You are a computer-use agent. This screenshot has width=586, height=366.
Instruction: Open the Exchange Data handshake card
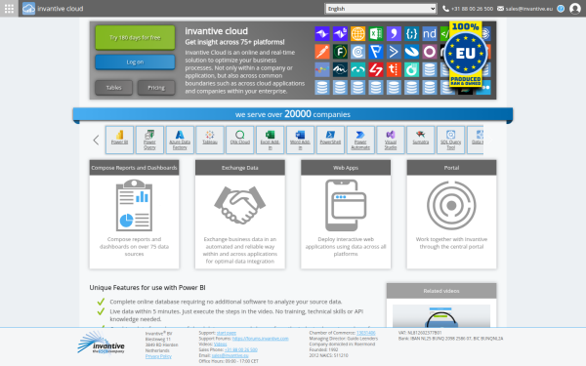click(x=240, y=215)
